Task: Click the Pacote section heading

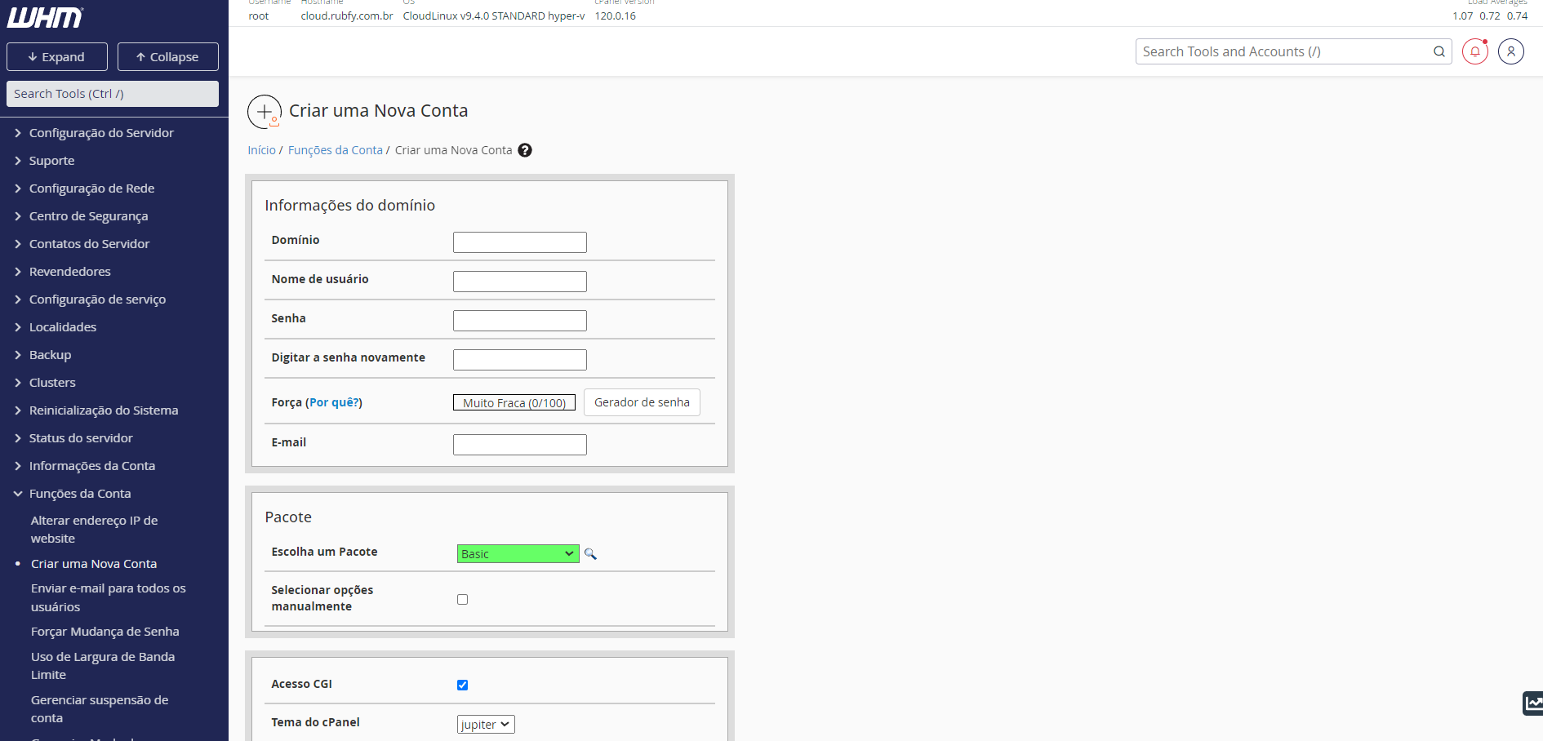Action: 288,517
